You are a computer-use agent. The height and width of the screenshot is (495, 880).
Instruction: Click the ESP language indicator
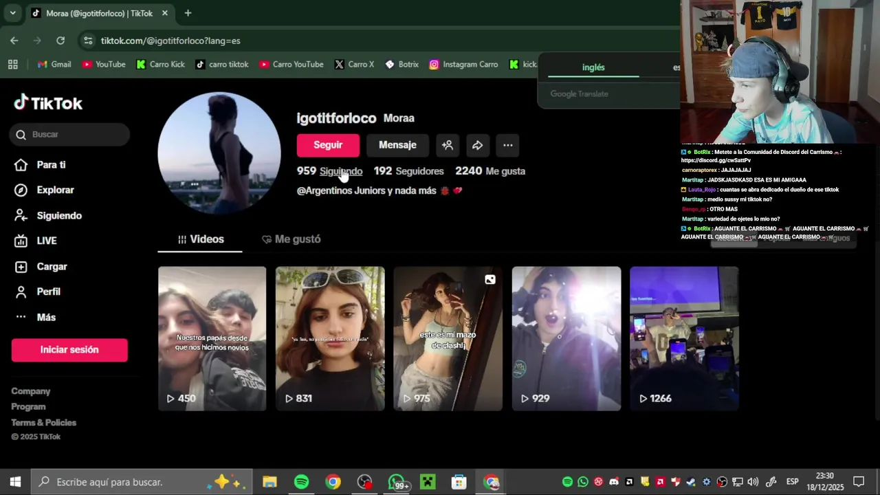(792, 482)
